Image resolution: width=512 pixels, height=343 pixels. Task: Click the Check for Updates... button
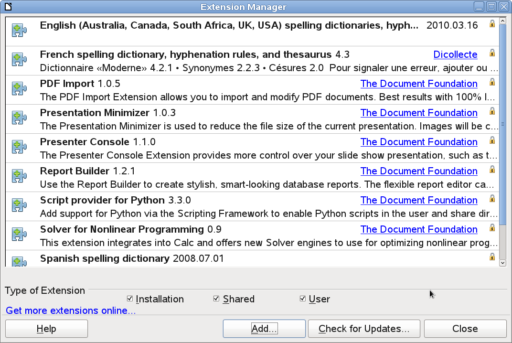point(364,329)
